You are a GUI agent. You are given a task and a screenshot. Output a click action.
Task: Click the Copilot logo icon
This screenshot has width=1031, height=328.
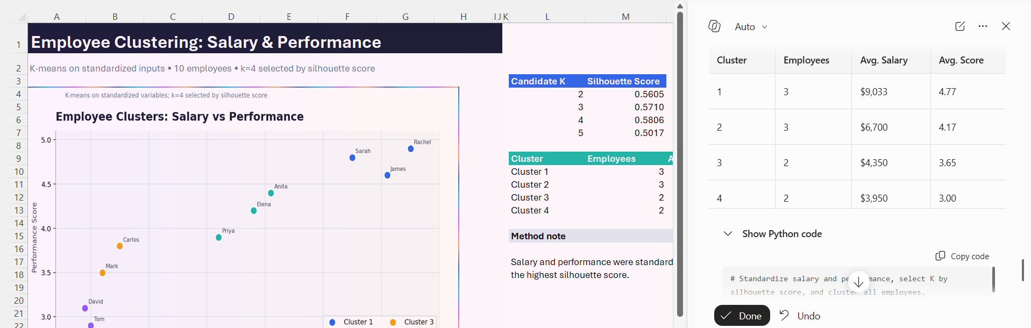(714, 26)
